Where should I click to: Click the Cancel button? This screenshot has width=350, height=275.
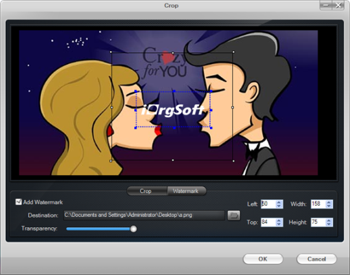point(316,259)
